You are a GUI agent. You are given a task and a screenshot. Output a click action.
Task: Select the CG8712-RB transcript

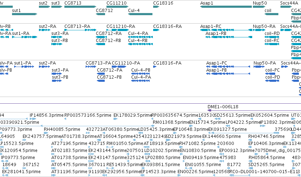(x=100, y=44)
